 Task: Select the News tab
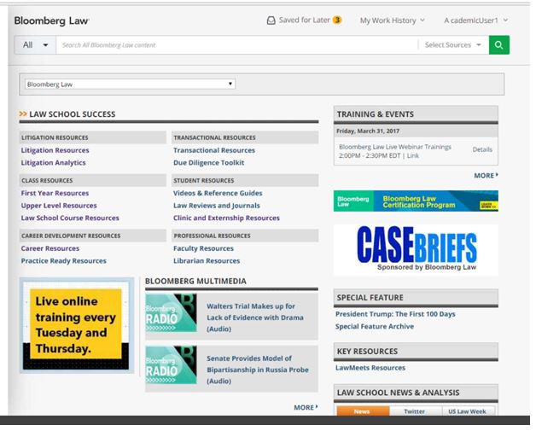[x=362, y=411]
